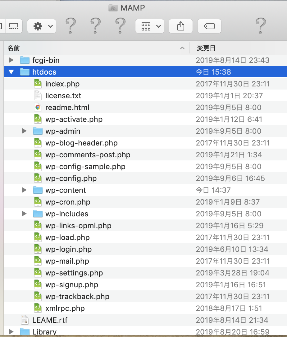287x337 pixels.
Task: Click the Edit Tags toolbar button
Action: click(209, 26)
